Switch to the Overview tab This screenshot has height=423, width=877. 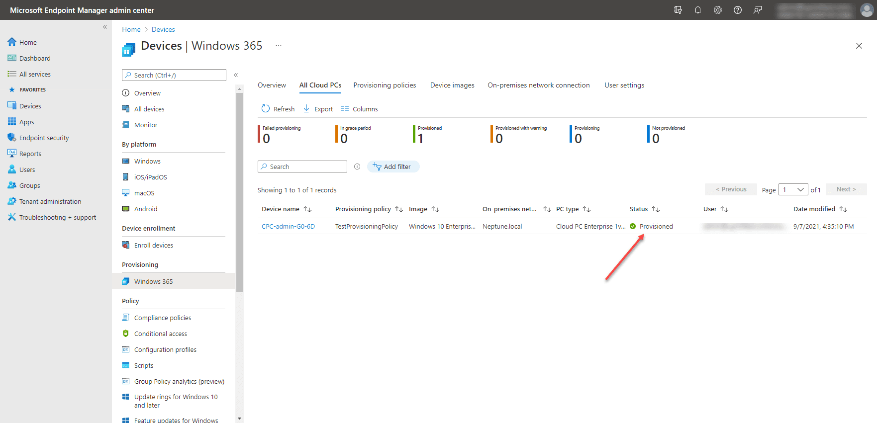272,85
